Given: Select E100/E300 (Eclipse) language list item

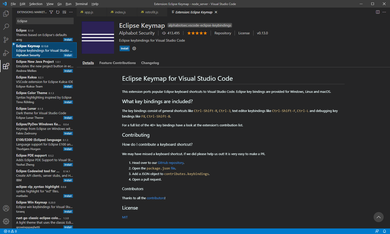Looking at the screenshot, I should (x=44, y=144).
